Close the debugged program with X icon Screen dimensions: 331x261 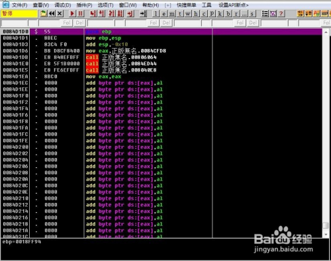coord(60,14)
